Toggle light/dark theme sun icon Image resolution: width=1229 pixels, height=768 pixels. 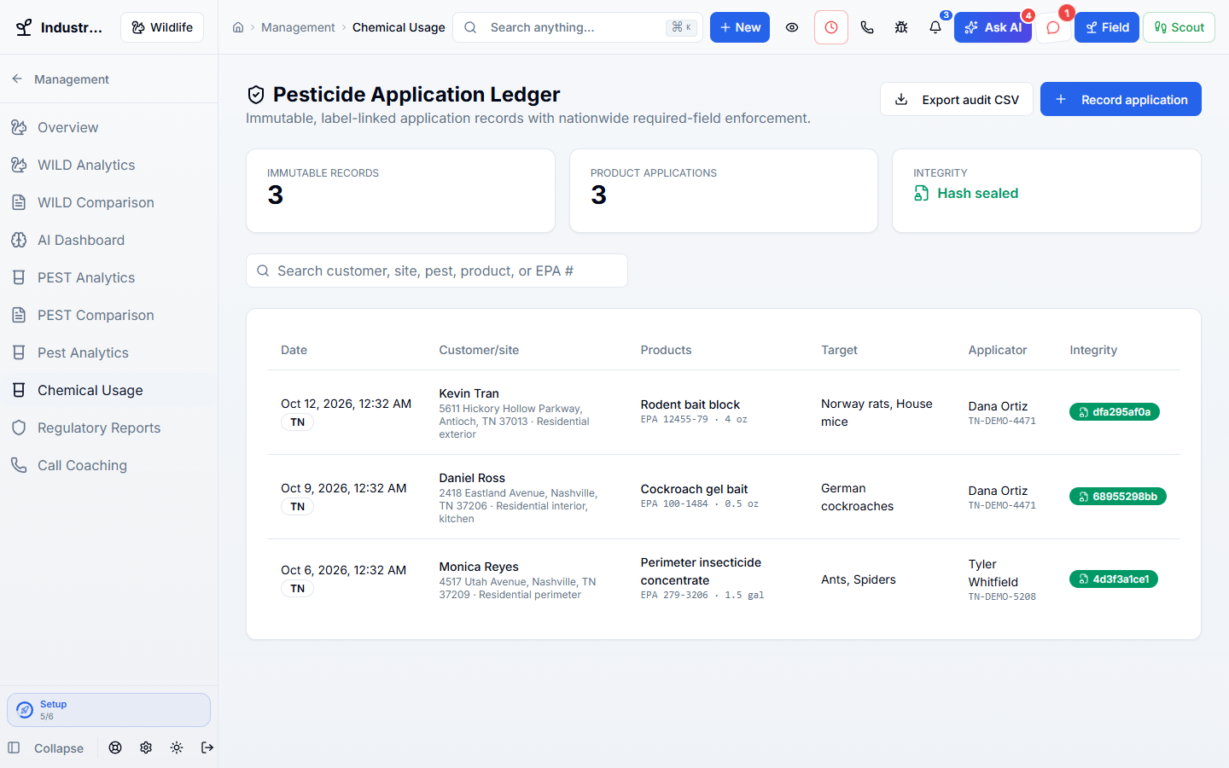point(177,748)
